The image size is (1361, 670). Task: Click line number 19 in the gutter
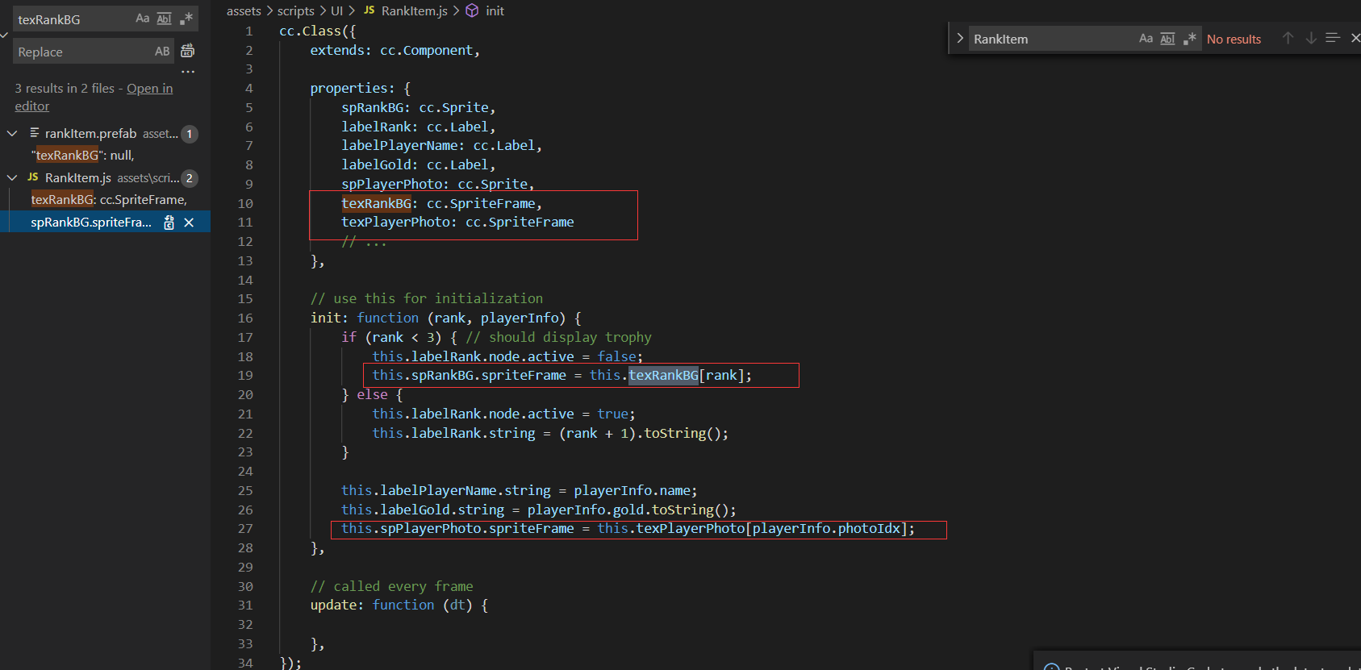coord(245,376)
